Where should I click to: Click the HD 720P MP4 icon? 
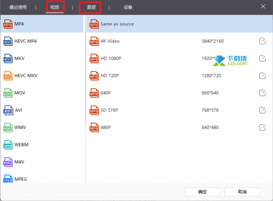tap(94, 76)
